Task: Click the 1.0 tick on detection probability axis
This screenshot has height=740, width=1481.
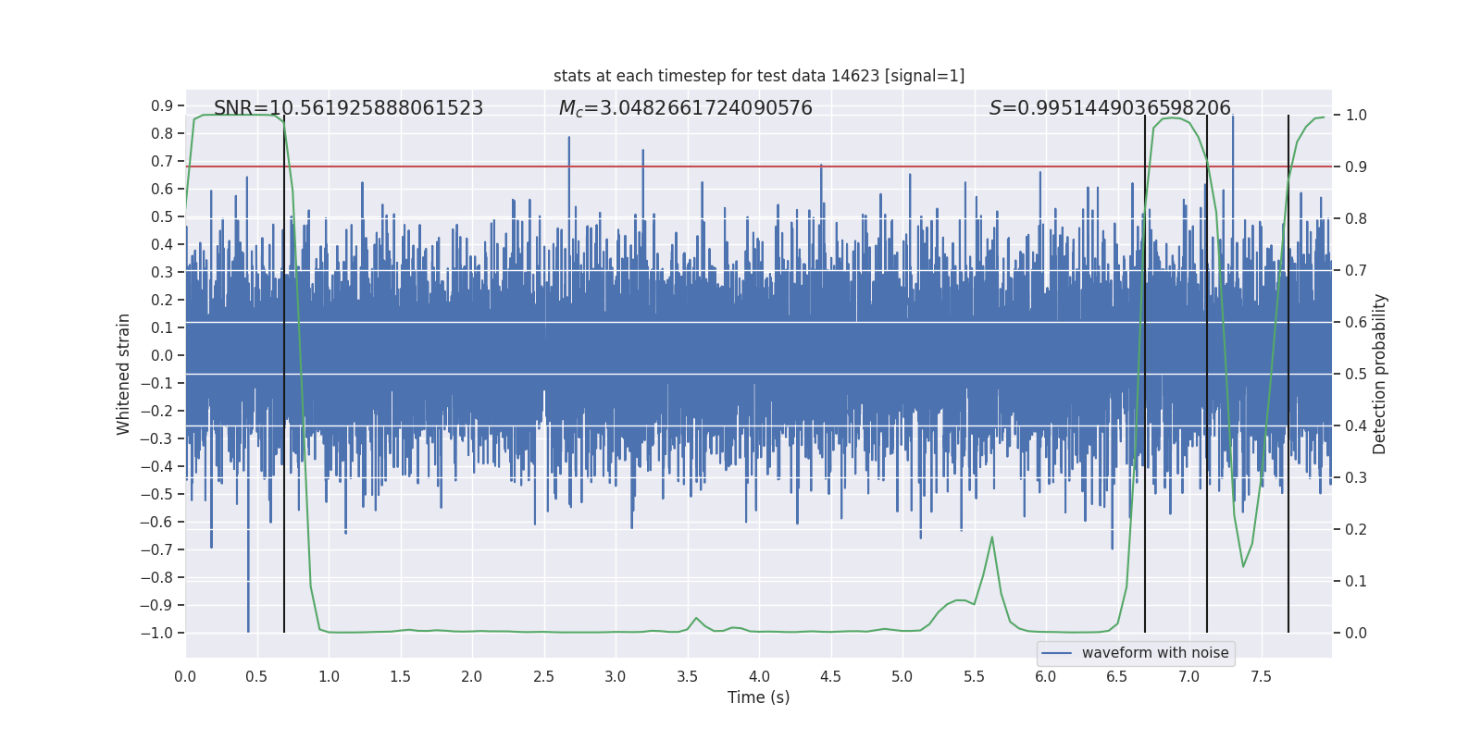Action: click(x=1356, y=116)
